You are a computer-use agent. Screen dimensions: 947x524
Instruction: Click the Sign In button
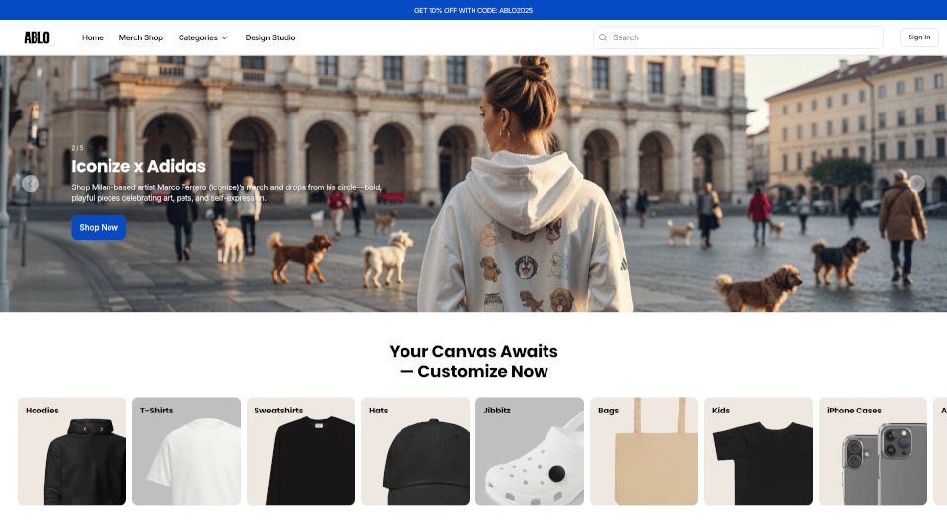(918, 37)
